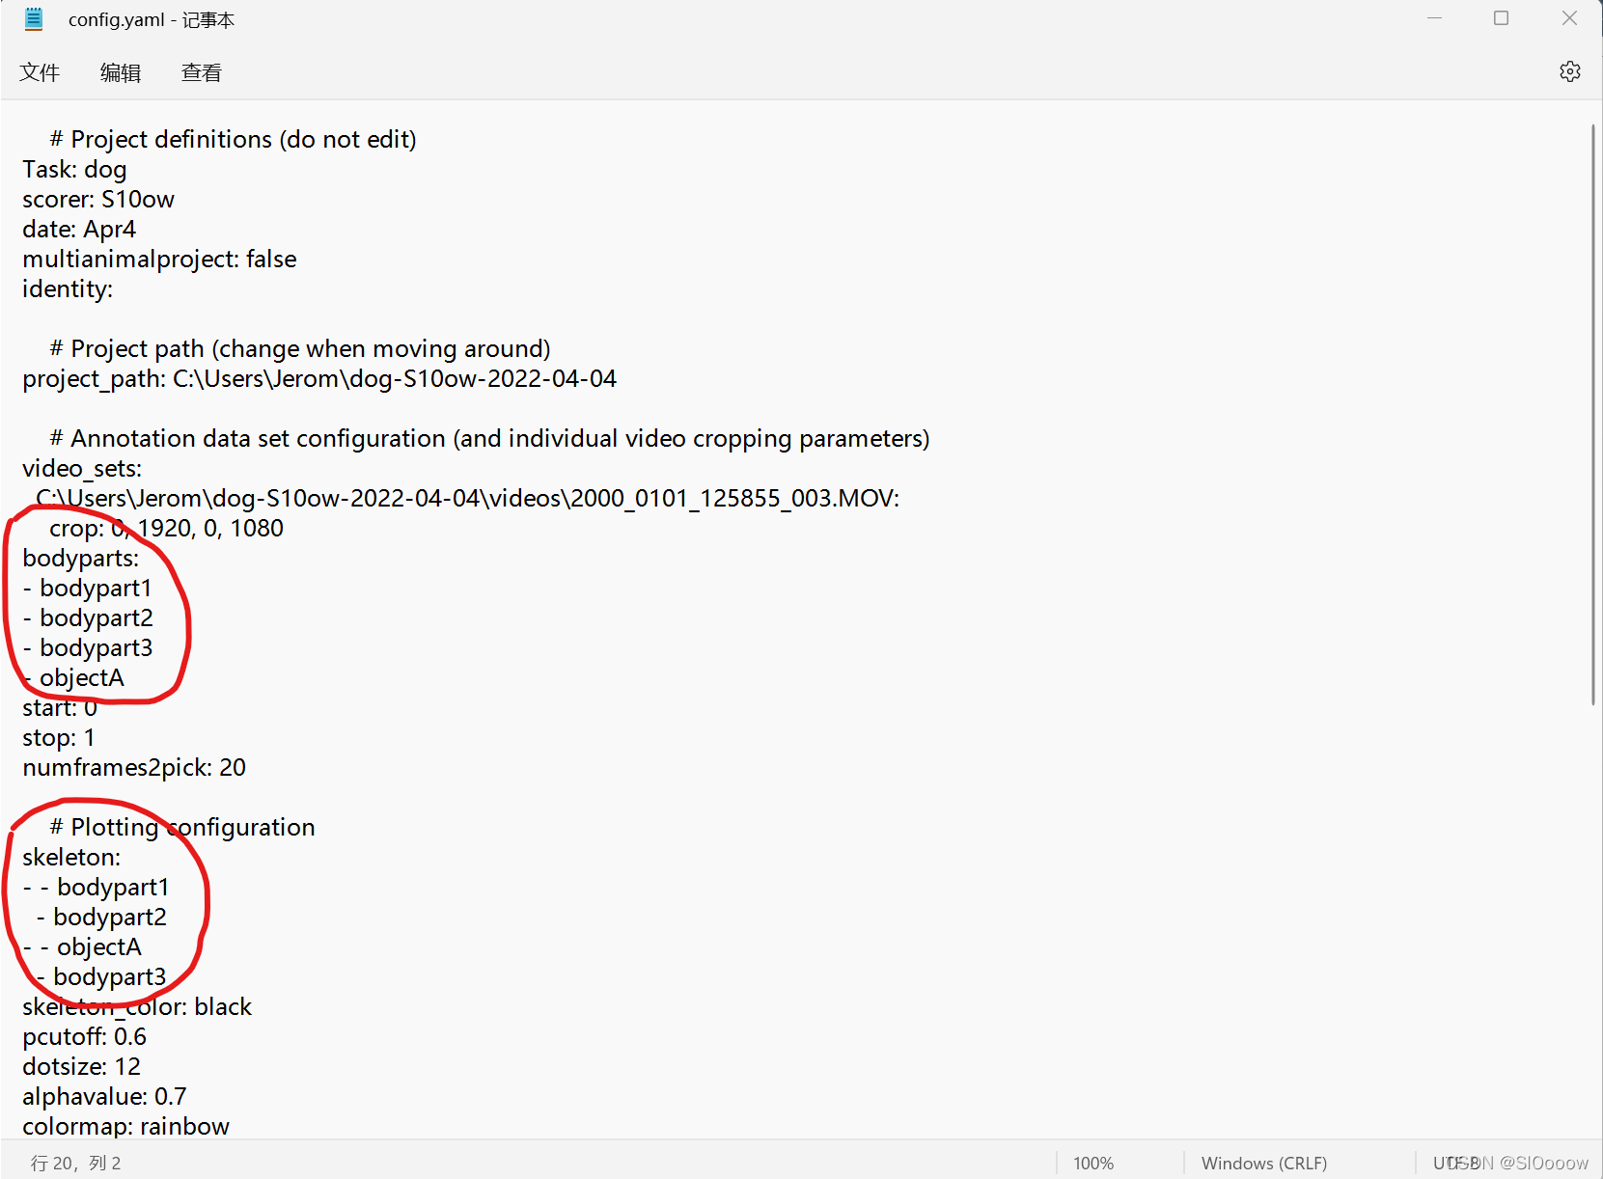Place cursor on project_path line
The image size is (1603, 1179).
click(319, 379)
